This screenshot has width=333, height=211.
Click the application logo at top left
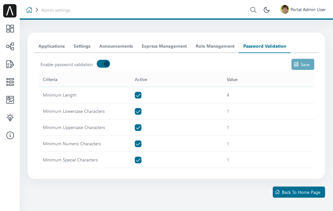coord(10,11)
